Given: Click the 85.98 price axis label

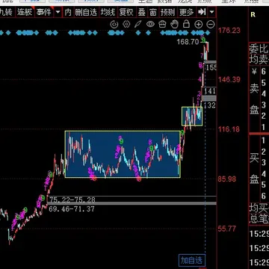Looking at the screenshot, I should (x=227, y=179).
